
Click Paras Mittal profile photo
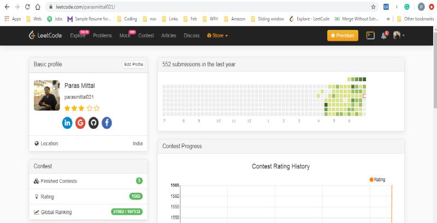(x=47, y=95)
